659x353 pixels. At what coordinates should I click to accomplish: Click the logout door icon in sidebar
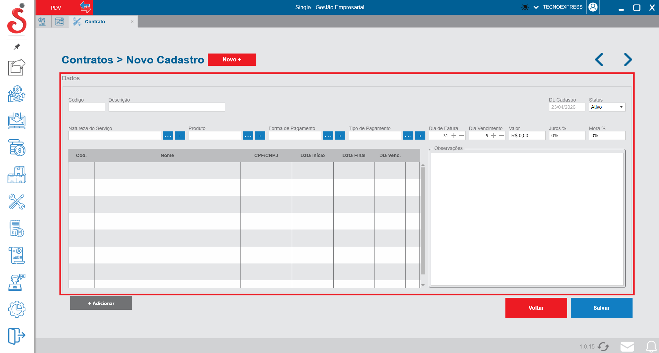pyautogui.click(x=16, y=336)
